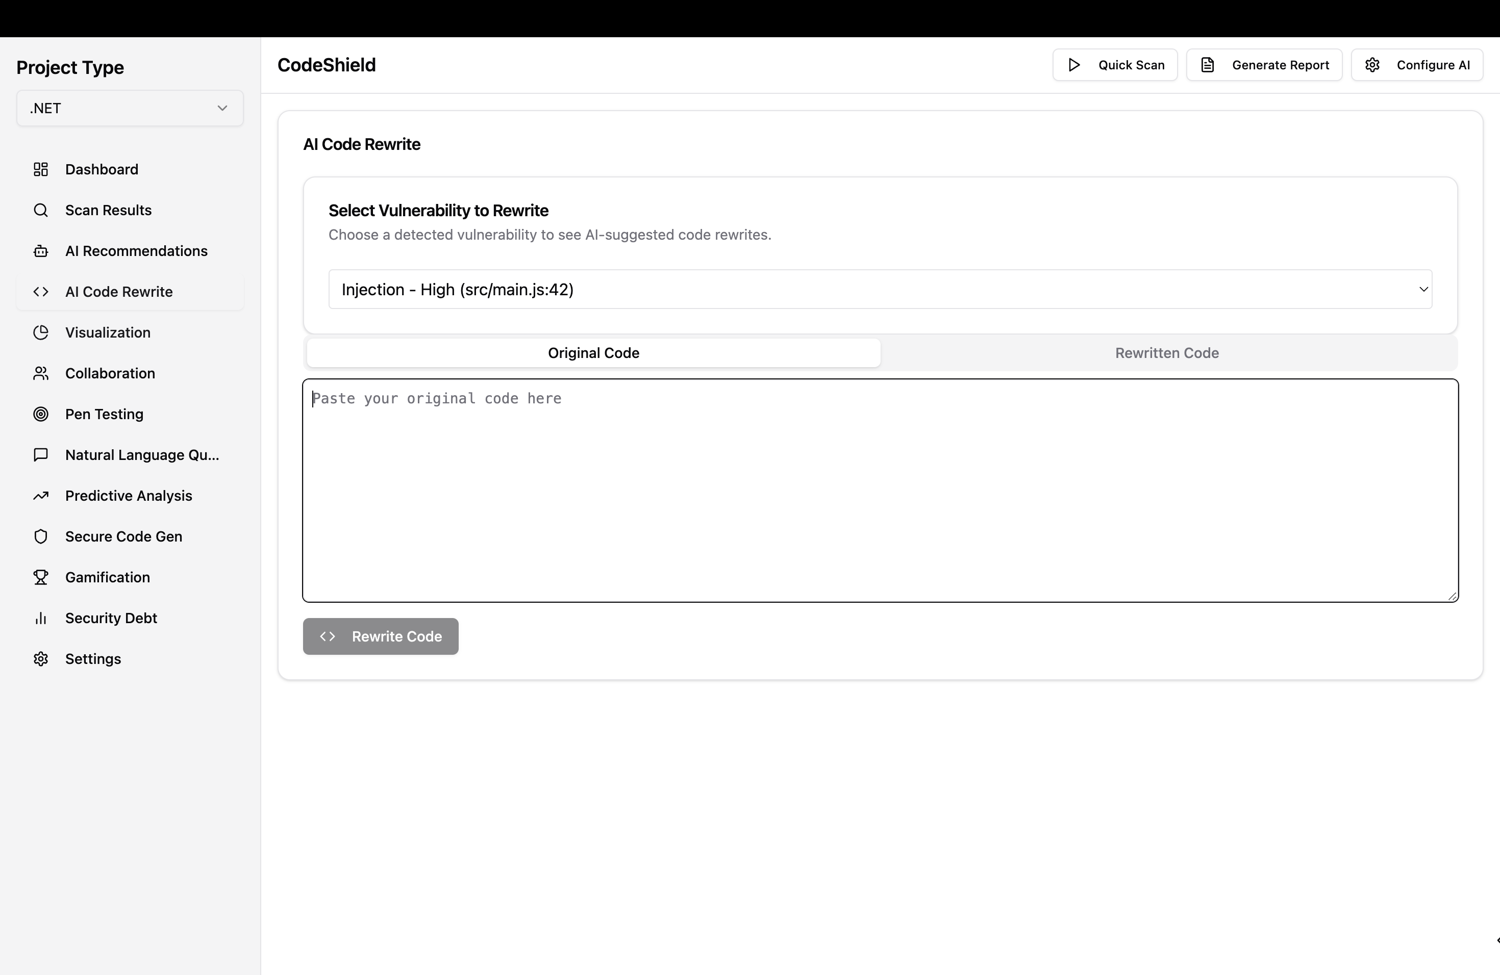Go to Collaboration in sidebar
Screen dimensions: 1500x975
click(x=110, y=373)
